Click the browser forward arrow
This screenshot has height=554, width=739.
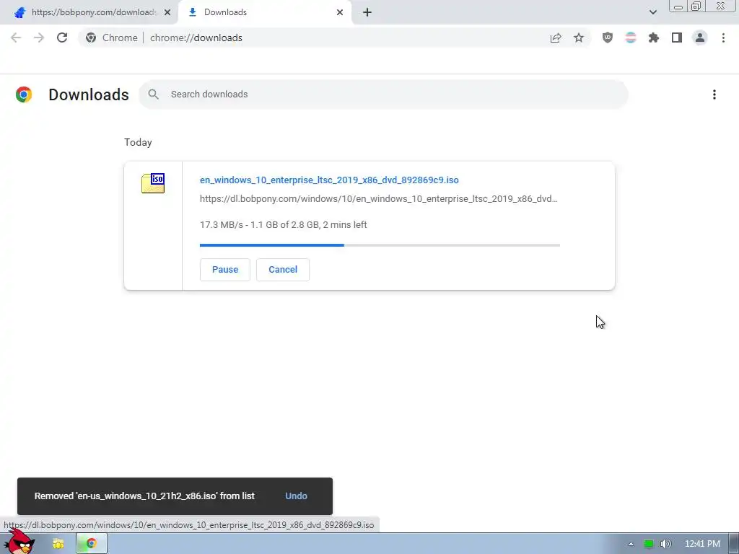coord(39,38)
